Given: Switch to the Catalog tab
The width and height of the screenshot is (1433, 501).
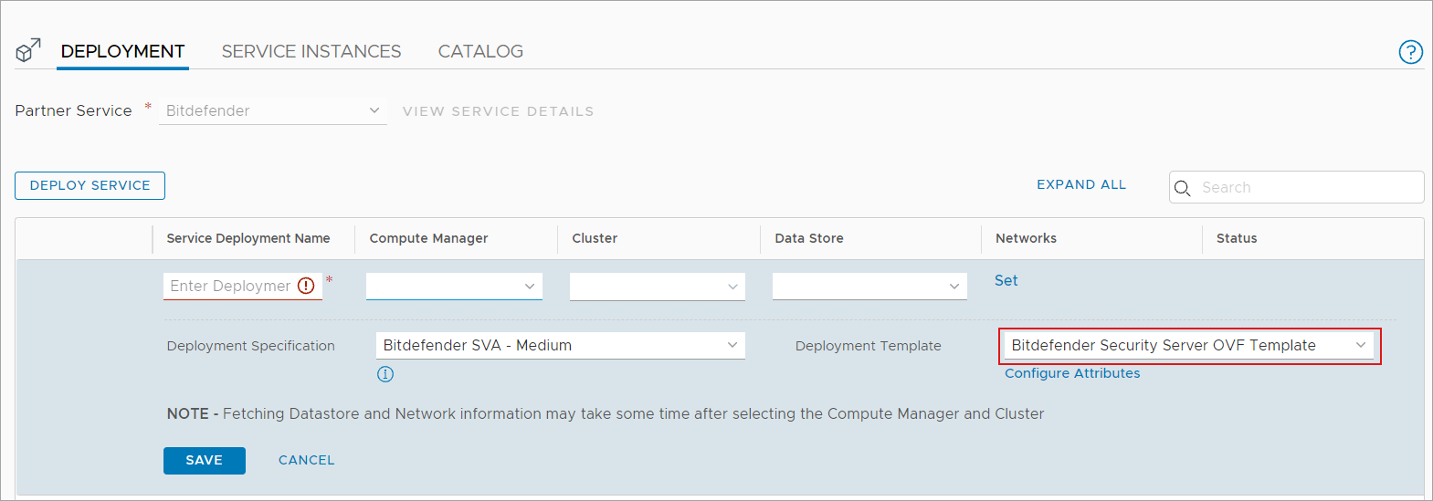Looking at the screenshot, I should click(480, 52).
